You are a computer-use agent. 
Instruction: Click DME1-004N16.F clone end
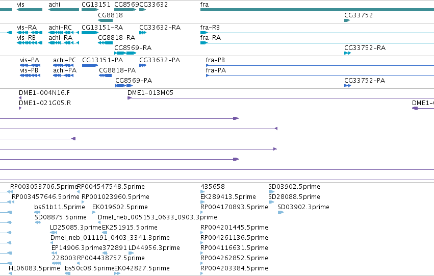click(20, 98)
